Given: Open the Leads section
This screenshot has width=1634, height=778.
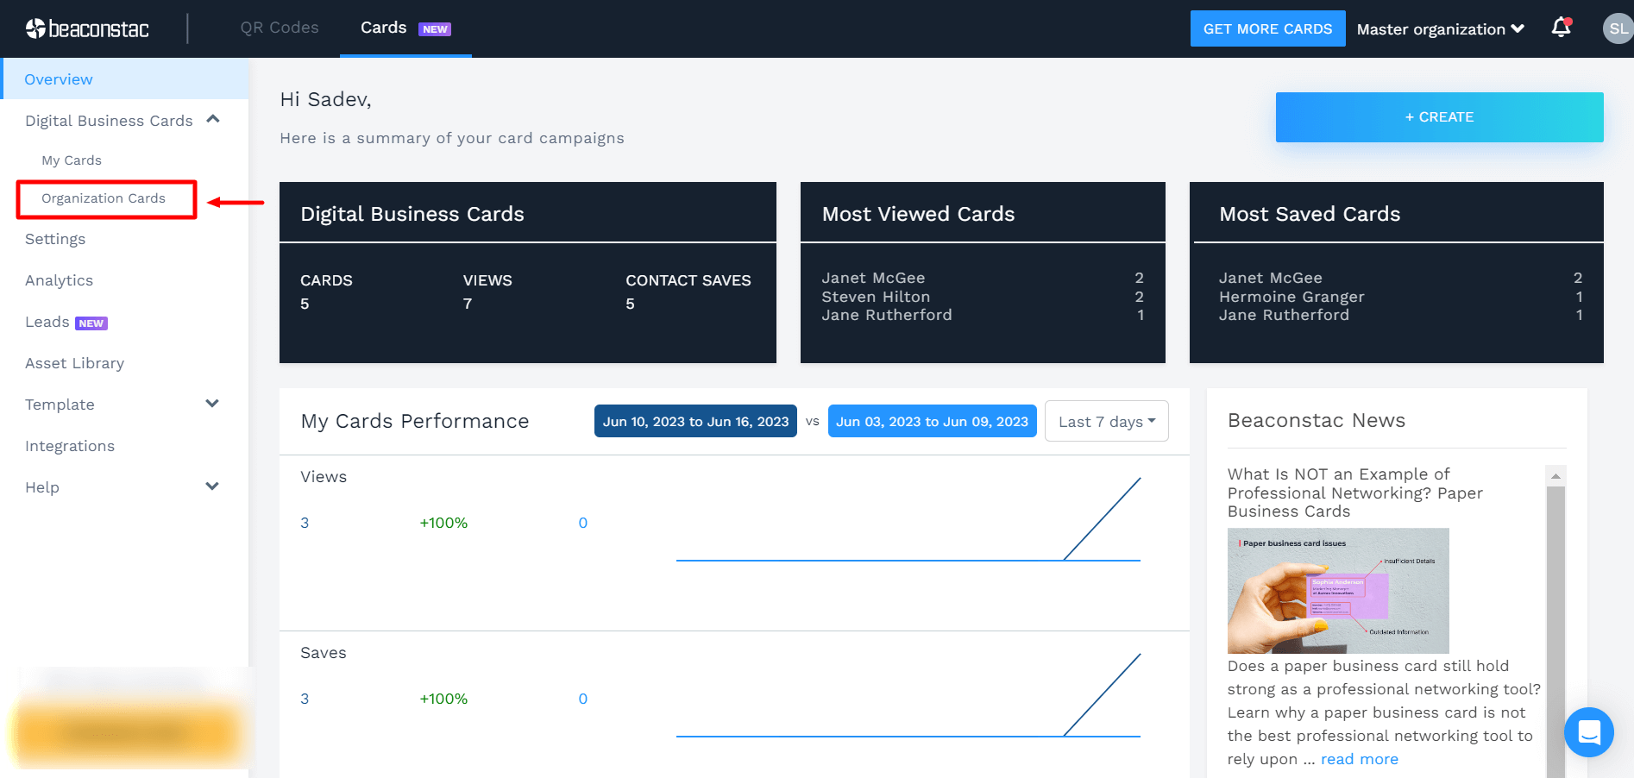Looking at the screenshot, I should tap(46, 321).
